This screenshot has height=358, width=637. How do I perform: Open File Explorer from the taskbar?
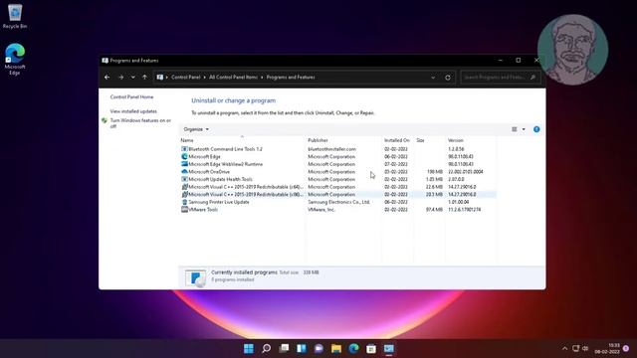[x=336, y=348]
